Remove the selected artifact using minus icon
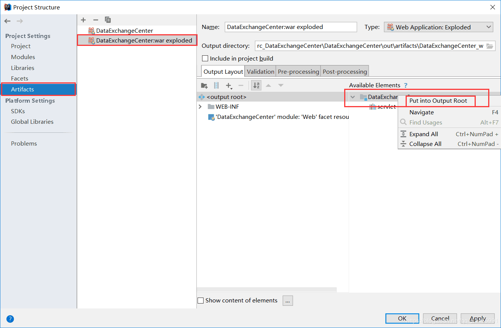501x328 pixels. tap(95, 20)
